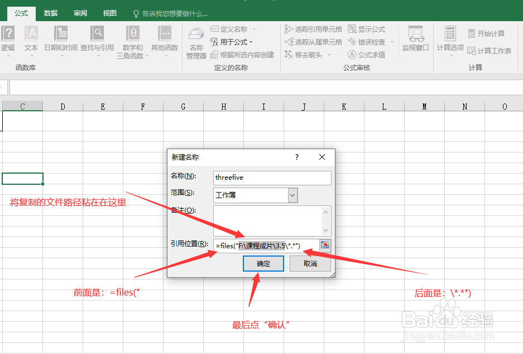Open 公式求值 to evaluate formula
Viewport: 523px width, 354px height.
tap(366, 54)
